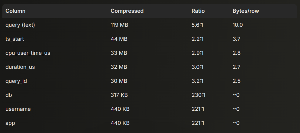Click the Compressed column header
The image size is (300, 133).
tap(127, 11)
